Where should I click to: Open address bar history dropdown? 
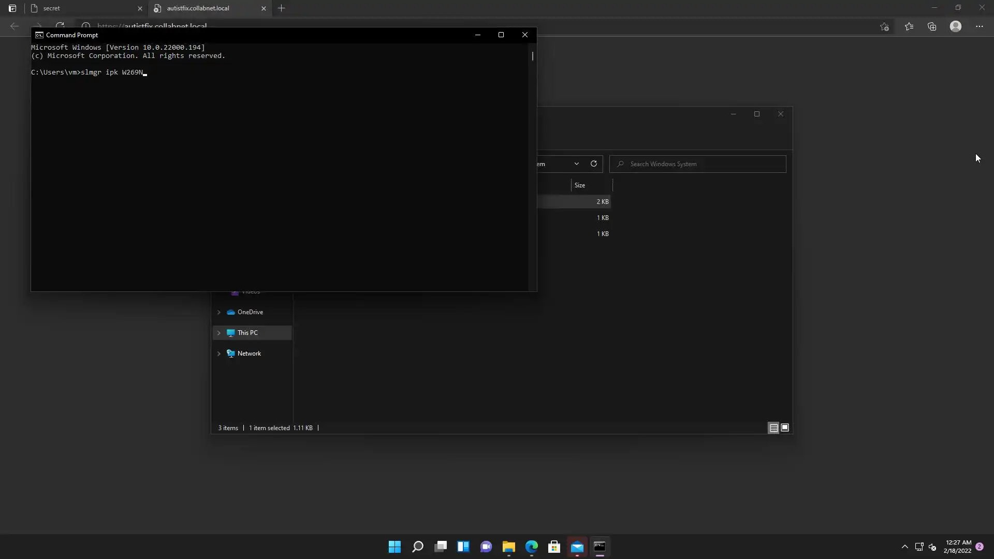pos(576,164)
